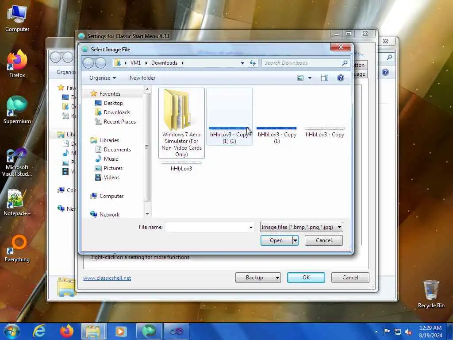Open the Computer desktop icon
The image size is (453, 340).
pos(17,18)
